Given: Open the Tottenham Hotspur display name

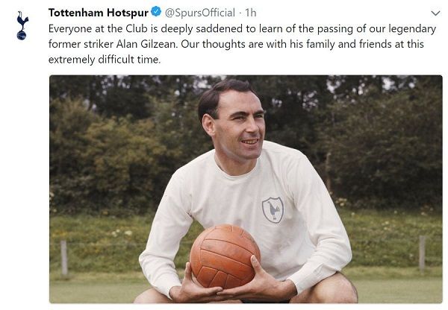Looking at the screenshot, I should click(x=98, y=13).
